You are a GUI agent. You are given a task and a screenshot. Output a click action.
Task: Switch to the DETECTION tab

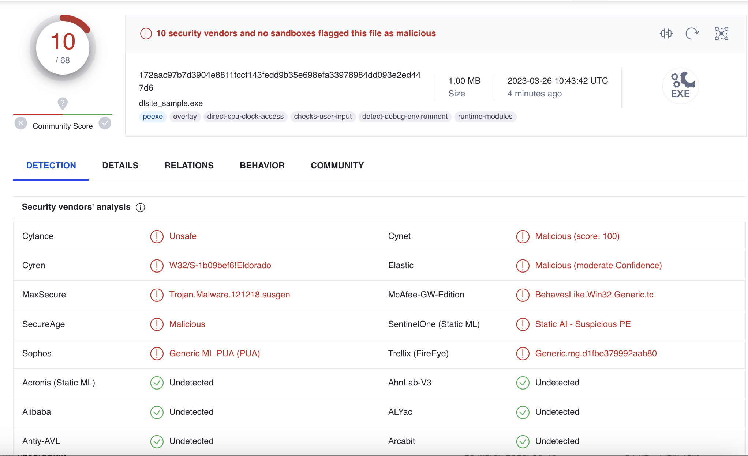pos(51,166)
